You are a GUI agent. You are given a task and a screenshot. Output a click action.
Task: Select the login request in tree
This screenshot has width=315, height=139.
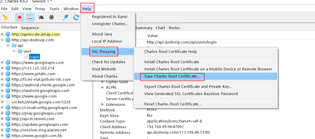pyautogui.click(x=34, y=57)
